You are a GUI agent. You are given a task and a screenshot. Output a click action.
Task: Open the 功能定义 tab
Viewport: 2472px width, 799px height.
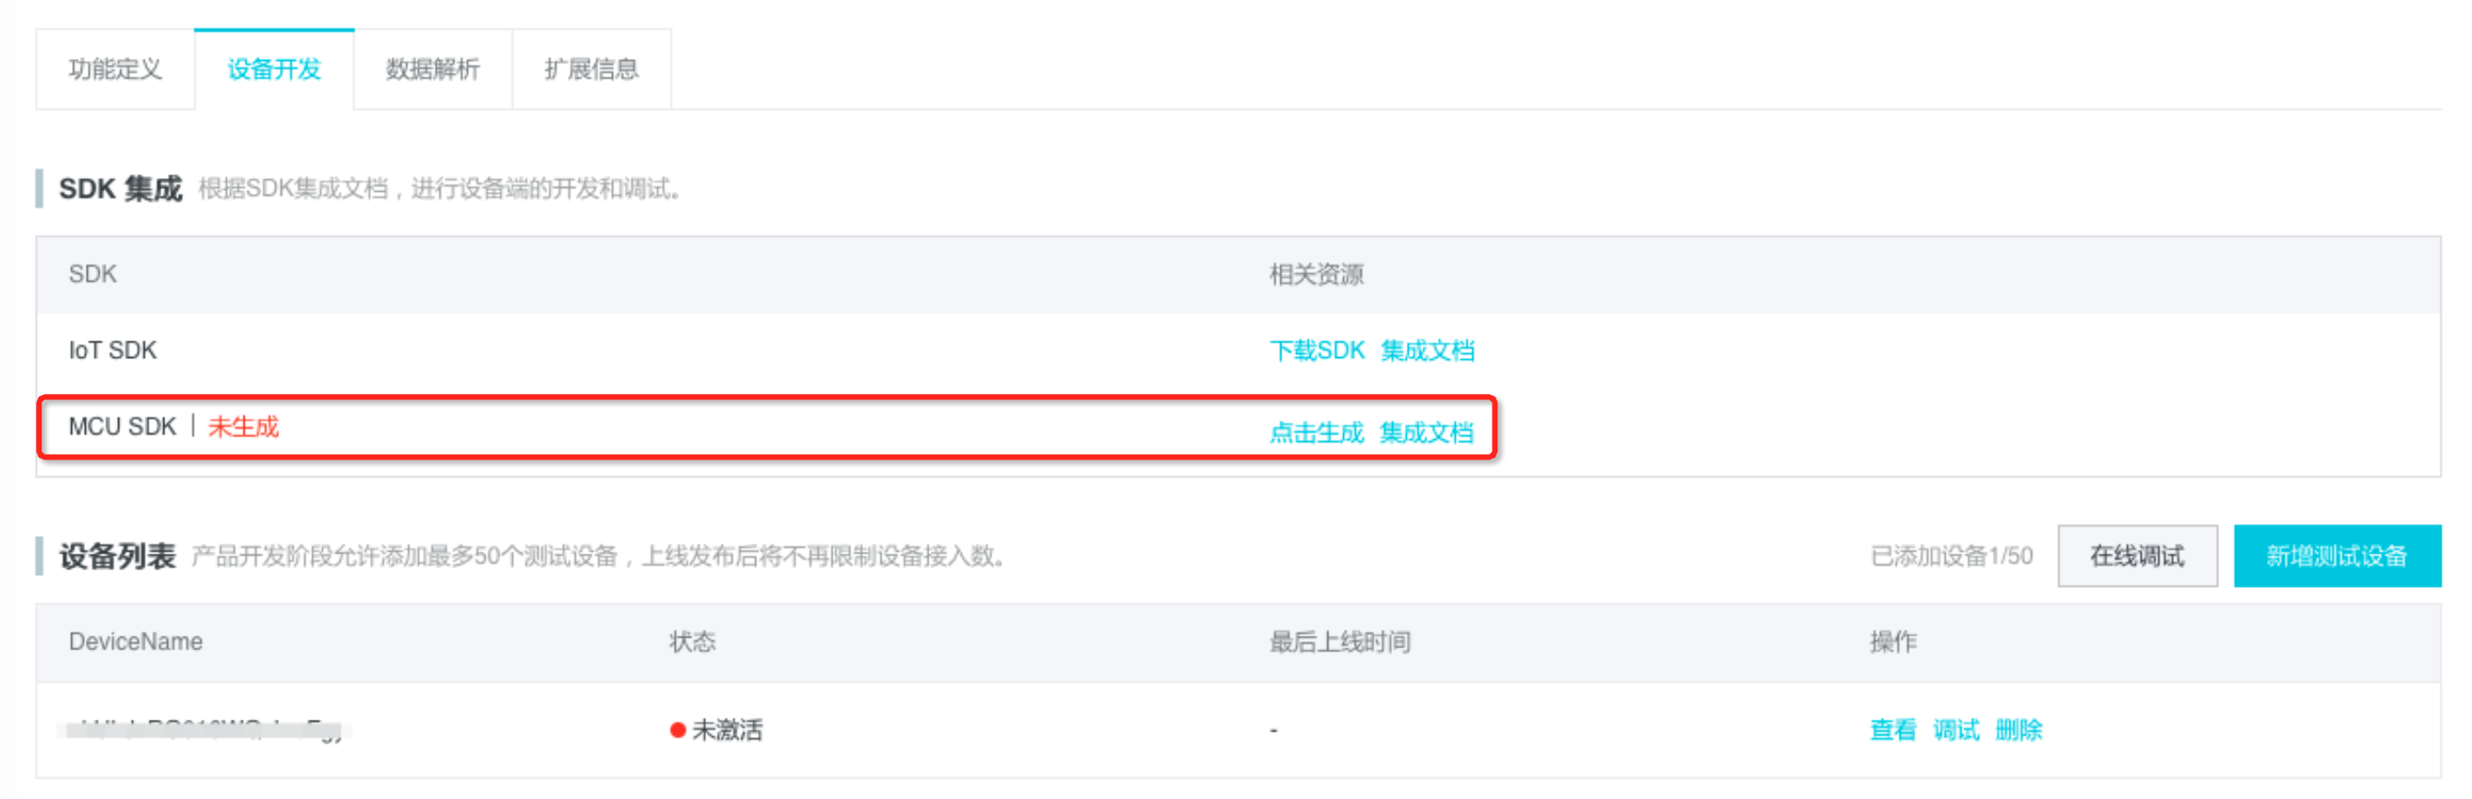pyautogui.click(x=115, y=69)
